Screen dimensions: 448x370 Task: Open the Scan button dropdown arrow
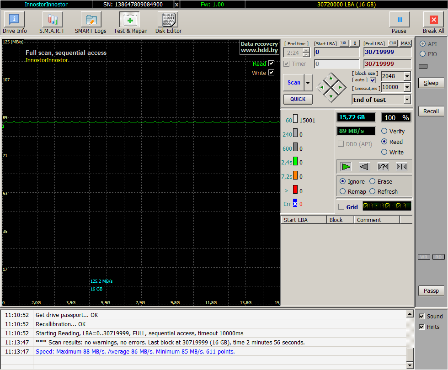[309, 83]
